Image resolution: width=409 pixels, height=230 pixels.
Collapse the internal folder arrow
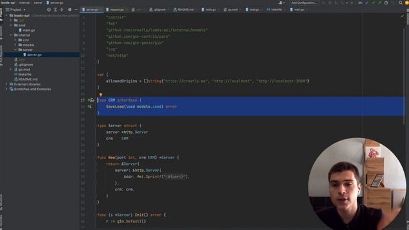click(x=11, y=35)
